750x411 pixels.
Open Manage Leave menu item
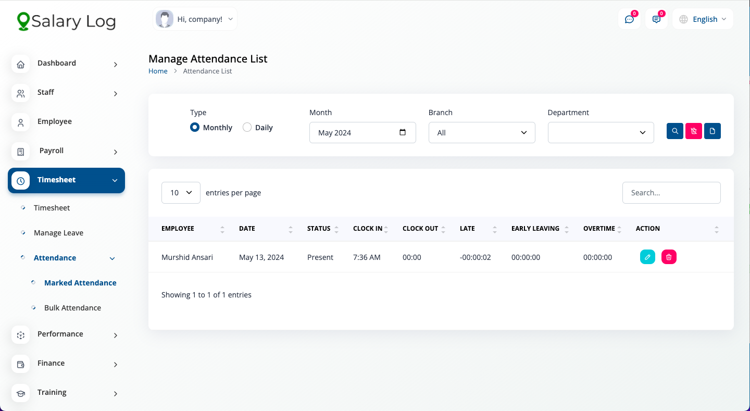[58, 233]
